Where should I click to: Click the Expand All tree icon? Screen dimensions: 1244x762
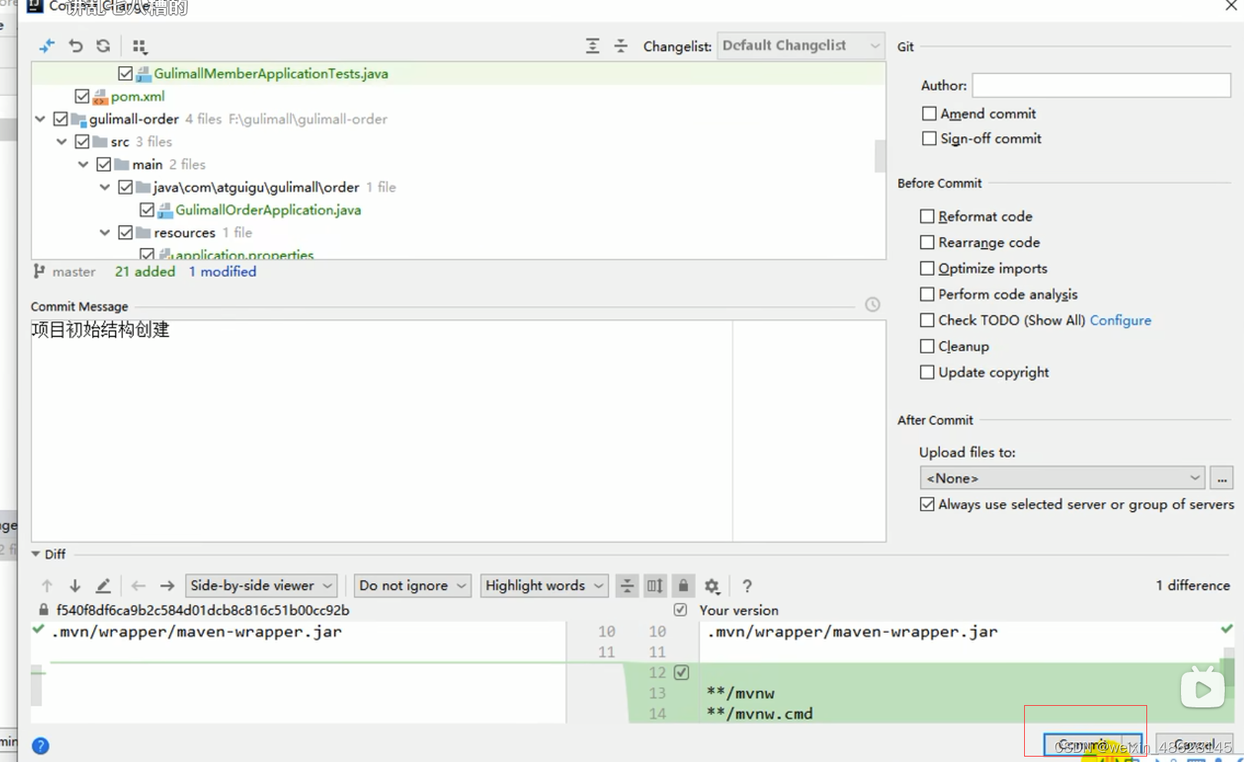point(593,46)
